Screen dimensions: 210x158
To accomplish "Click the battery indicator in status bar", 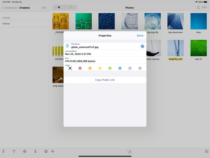I will 205,2.
